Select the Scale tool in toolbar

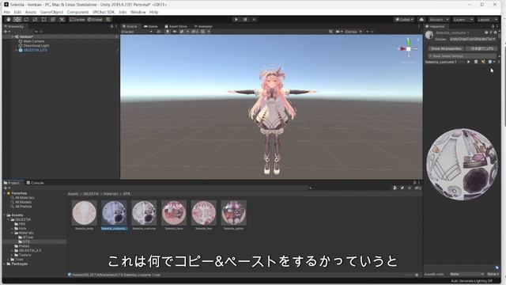35,19
